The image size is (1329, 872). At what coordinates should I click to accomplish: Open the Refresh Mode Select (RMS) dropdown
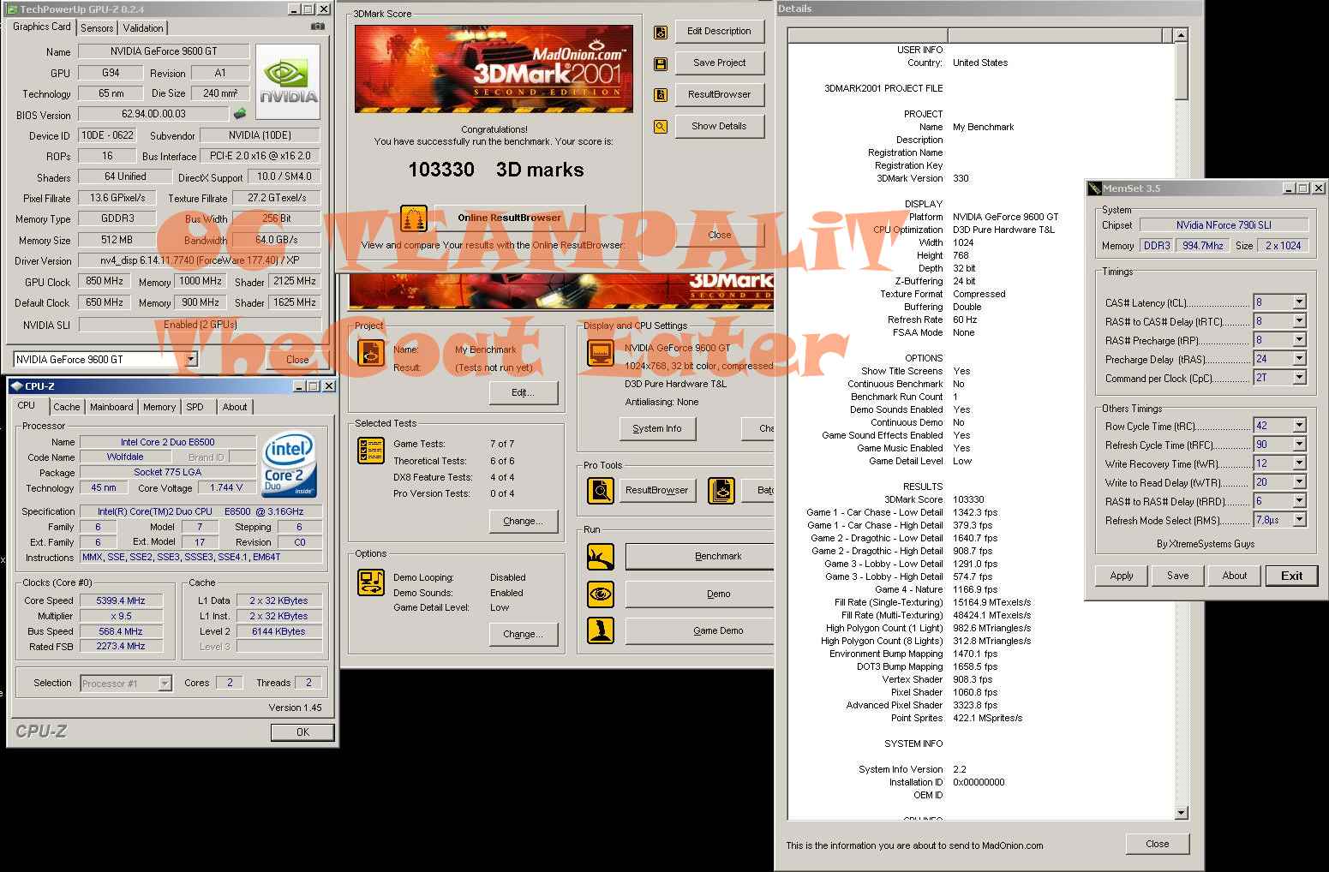(x=1299, y=520)
